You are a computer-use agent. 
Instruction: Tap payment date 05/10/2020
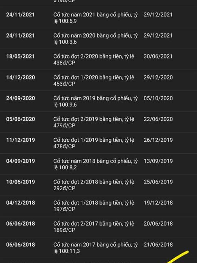[158, 98]
